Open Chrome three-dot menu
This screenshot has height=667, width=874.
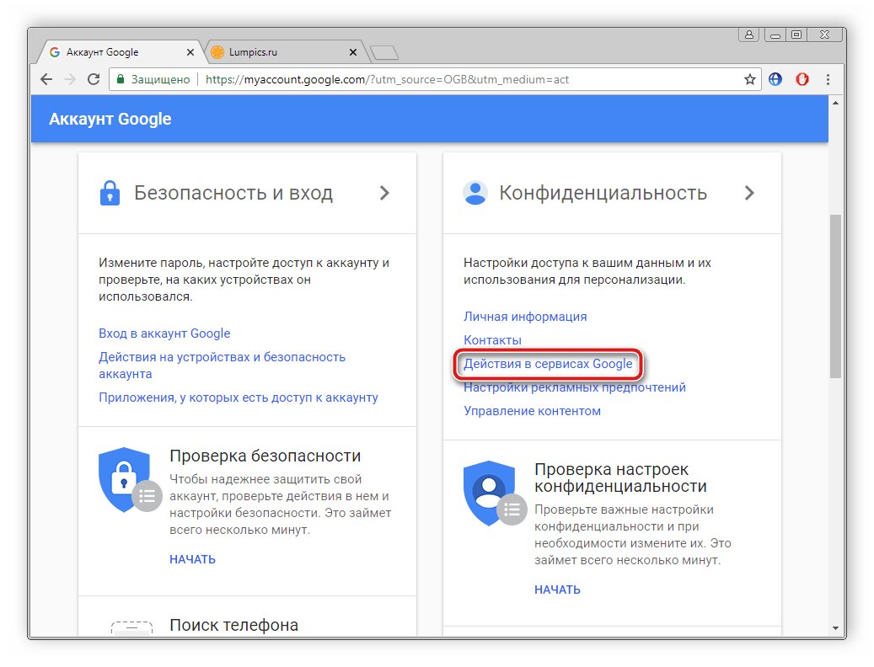tap(829, 79)
